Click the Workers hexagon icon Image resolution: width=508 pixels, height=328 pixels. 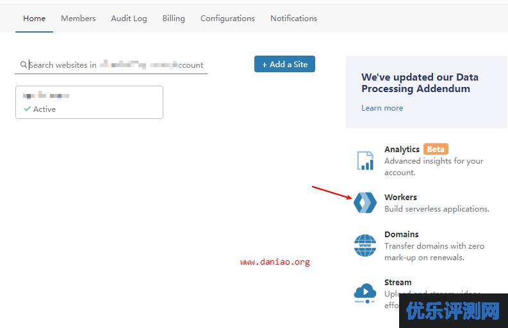pos(365,203)
